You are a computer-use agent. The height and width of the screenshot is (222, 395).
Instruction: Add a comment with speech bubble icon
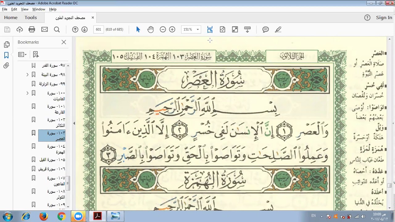point(265,30)
